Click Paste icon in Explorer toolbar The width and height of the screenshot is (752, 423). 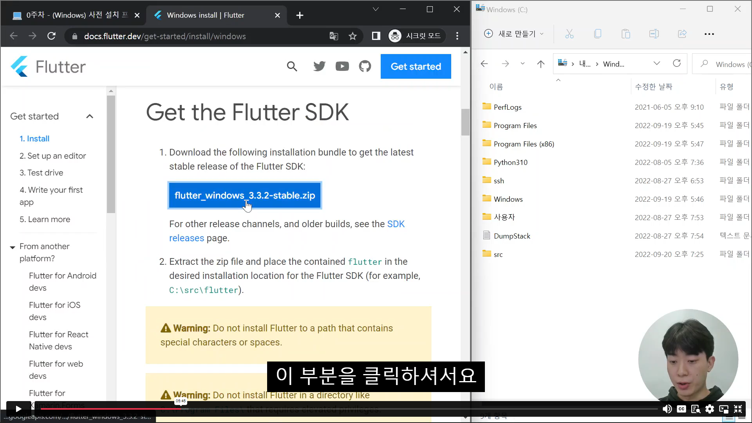coord(626,34)
